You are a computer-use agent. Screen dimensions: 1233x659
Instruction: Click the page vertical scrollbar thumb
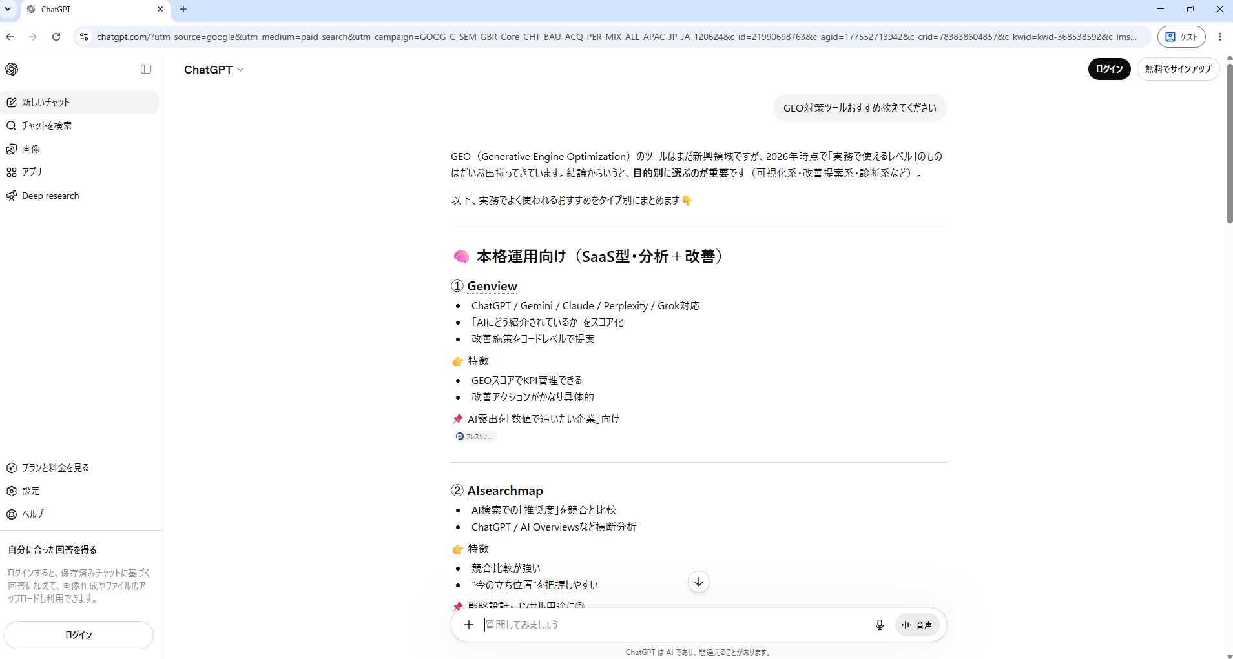coord(1229,142)
